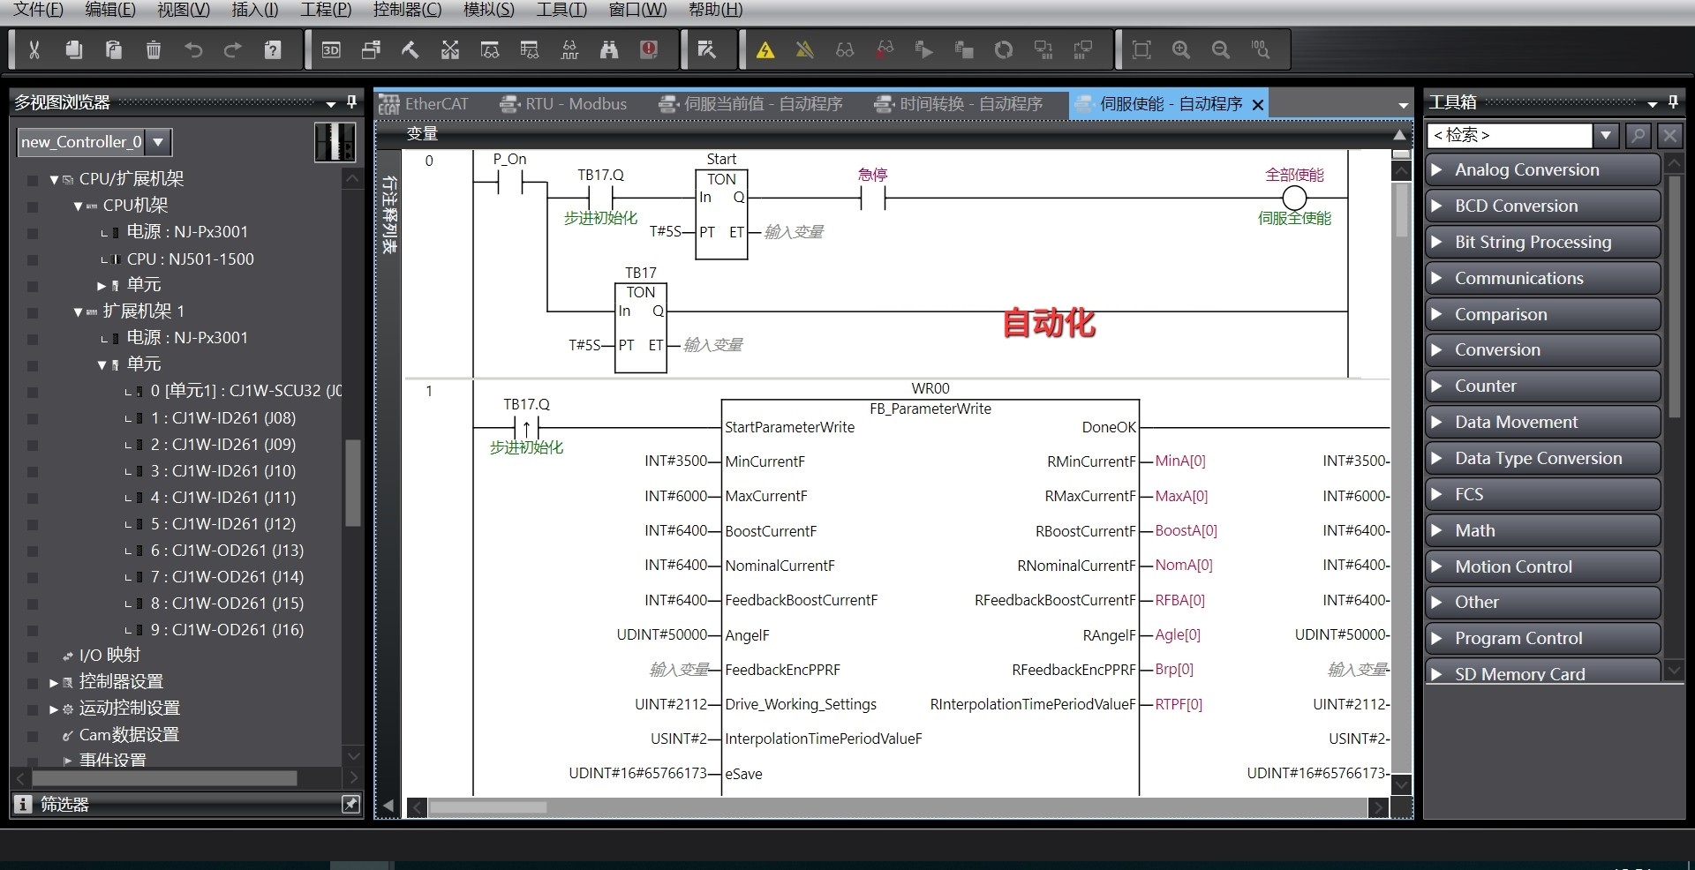
Task: Toggle the filter pin icon in 筛选器 bar
Action: tap(350, 804)
